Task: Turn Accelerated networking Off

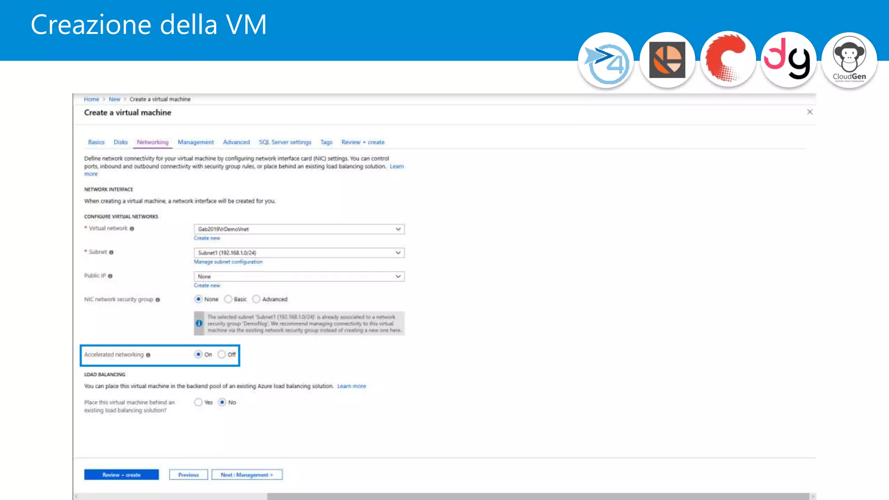Action: tap(222, 355)
